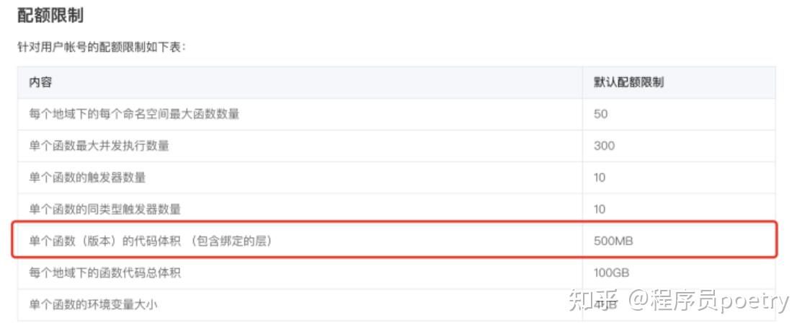Click the （包含绑定的层） note in the highlighted row
The image size is (810, 336).
231,242
